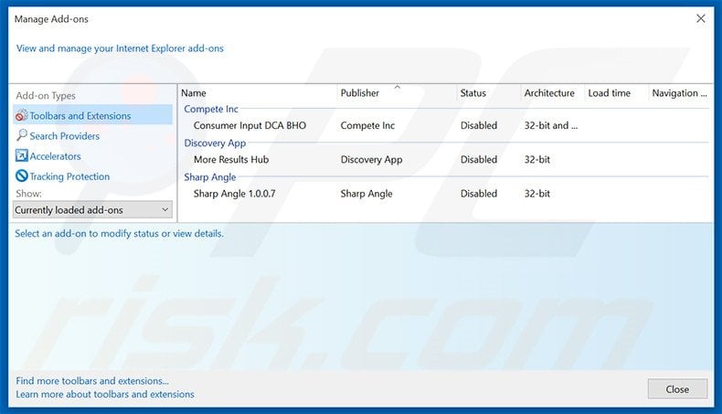Click Discovery App publisher cell

tap(371, 159)
